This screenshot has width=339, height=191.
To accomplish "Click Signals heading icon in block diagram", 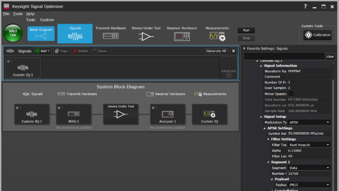I will 26,94.
